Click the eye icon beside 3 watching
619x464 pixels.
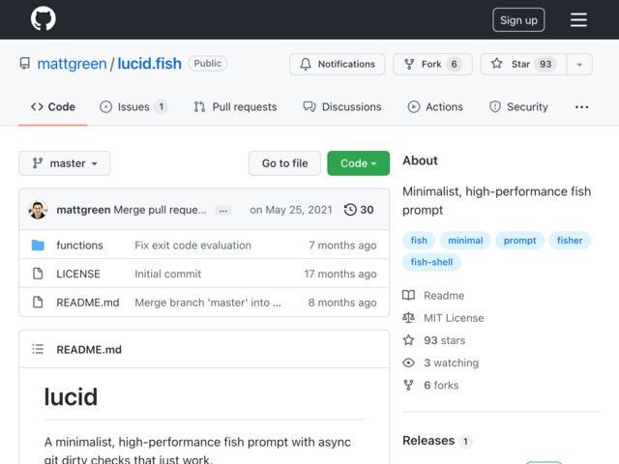(x=408, y=362)
